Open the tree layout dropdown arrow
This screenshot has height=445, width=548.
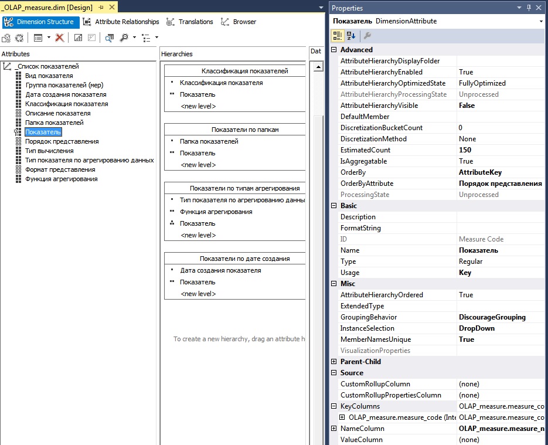pos(156,38)
